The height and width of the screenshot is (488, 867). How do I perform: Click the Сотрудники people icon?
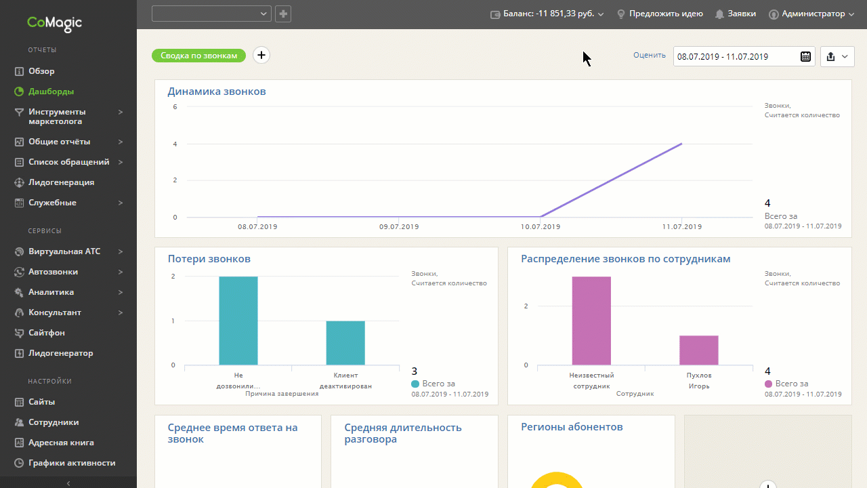tap(19, 422)
